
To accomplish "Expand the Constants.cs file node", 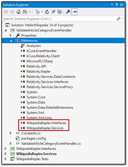I will tap(11, 133).
